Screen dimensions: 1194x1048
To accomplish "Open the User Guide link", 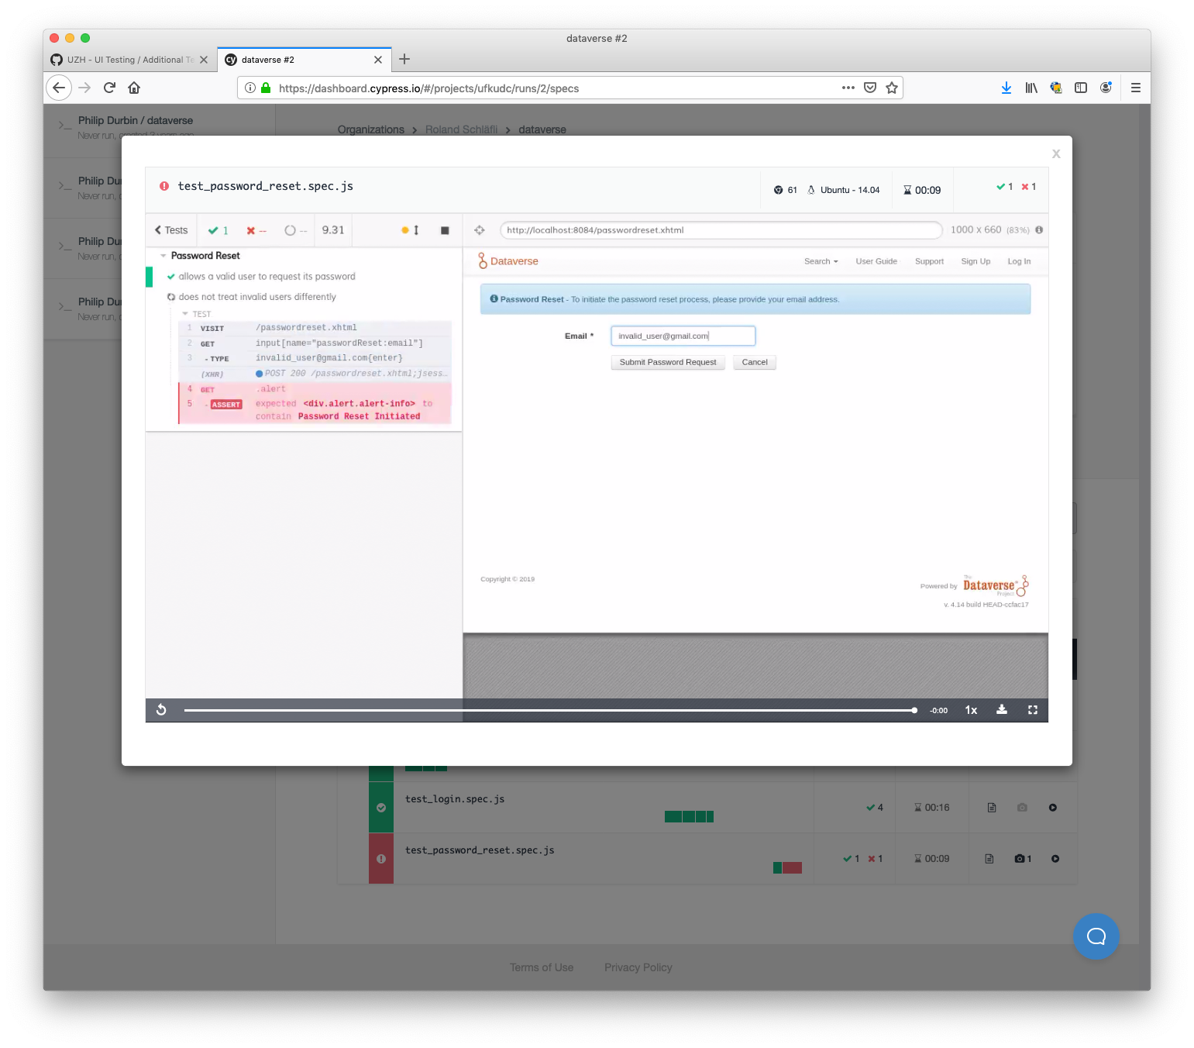I will (876, 261).
